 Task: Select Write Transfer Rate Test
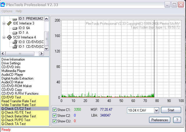click(25, 105)
